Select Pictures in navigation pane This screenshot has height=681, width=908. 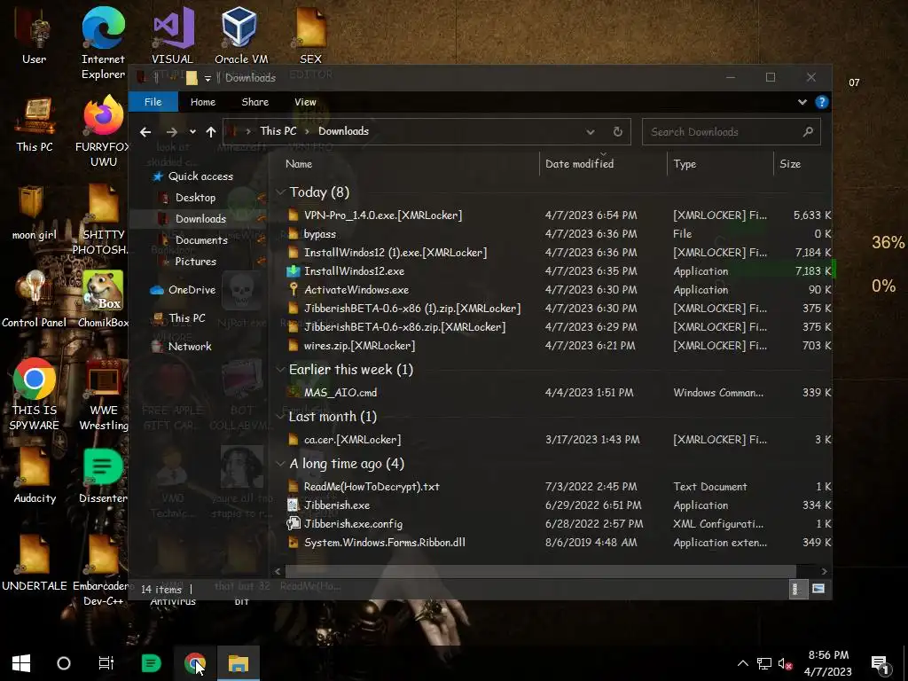pyautogui.click(x=188, y=262)
